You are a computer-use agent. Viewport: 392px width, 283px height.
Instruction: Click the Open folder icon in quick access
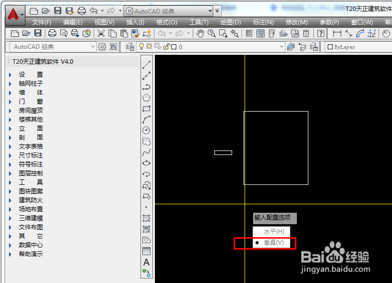[45, 11]
